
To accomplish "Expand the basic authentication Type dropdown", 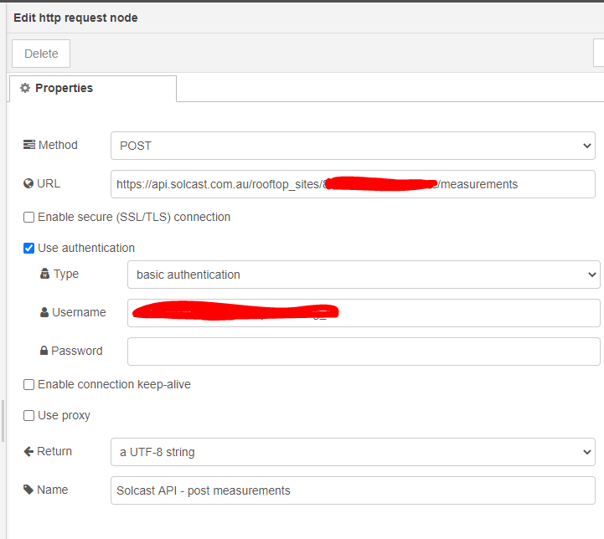I will click(x=363, y=275).
